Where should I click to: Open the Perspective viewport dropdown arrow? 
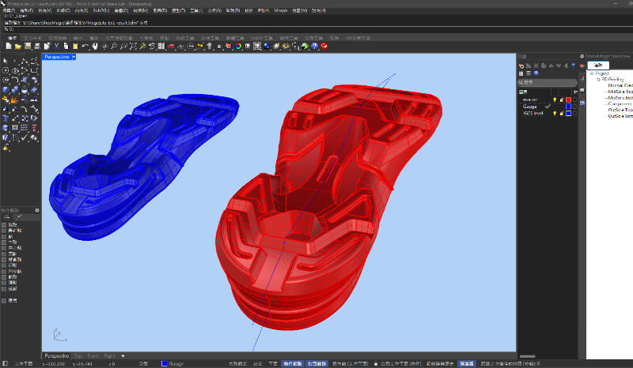tap(74, 57)
